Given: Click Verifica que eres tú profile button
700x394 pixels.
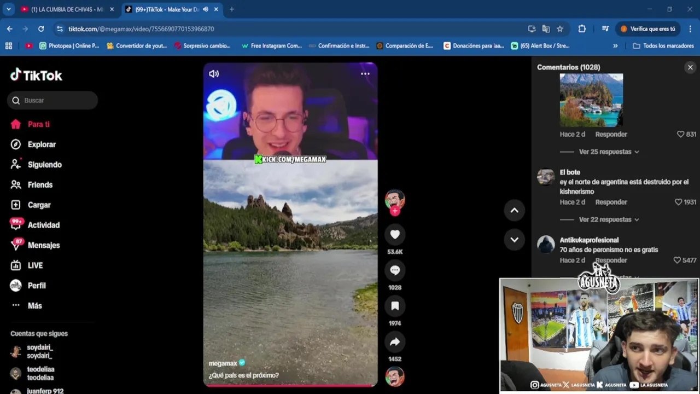Looking at the screenshot, I should click(x=648, y=29).
